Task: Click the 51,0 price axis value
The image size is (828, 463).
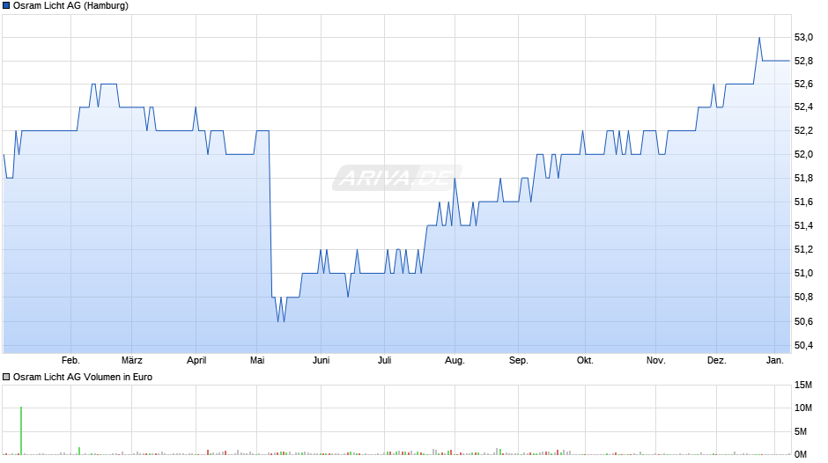Action: 803,274
